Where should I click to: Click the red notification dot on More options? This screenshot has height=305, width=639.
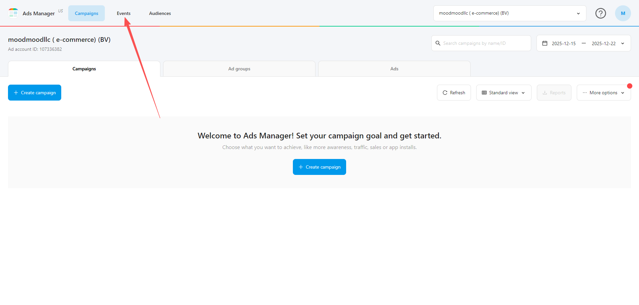[x=629, y=86]
